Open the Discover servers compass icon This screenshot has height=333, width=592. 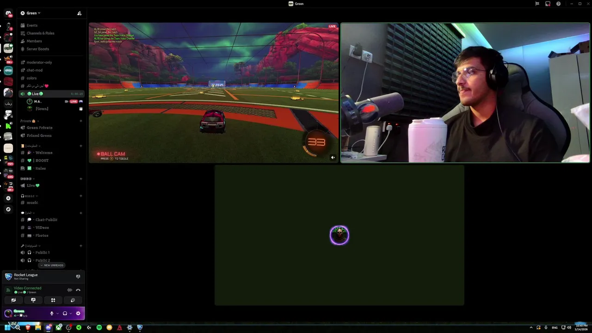coord(8,209)
